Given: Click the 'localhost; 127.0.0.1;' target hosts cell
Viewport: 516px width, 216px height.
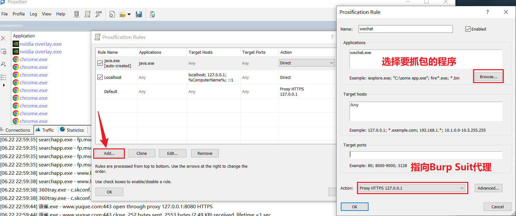Looking at the screenshot, I should coord(211,77).
